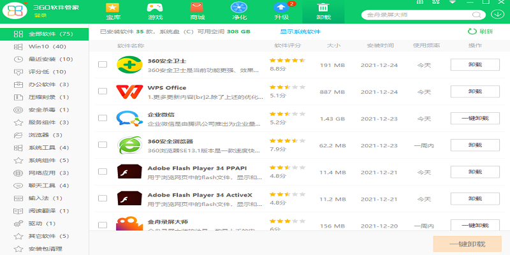This screenshot has width=510, height=255.
Task: Click the 升级 upgrade arrow icon
Action: coord(280,9)
